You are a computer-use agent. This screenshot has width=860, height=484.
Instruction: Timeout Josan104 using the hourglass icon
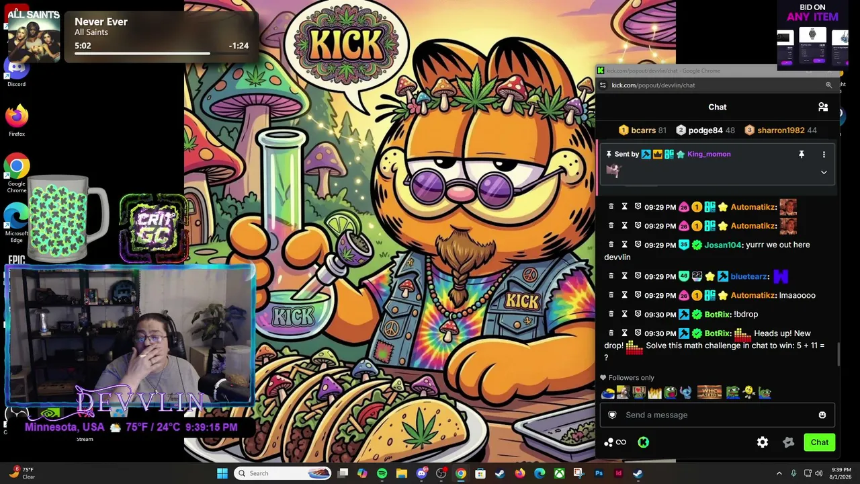click(x=624, y=245)
